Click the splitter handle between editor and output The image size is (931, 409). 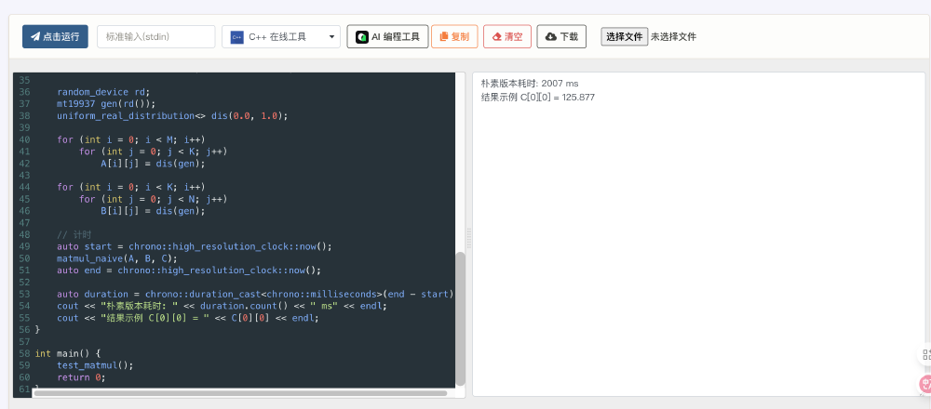pos(469,237)
